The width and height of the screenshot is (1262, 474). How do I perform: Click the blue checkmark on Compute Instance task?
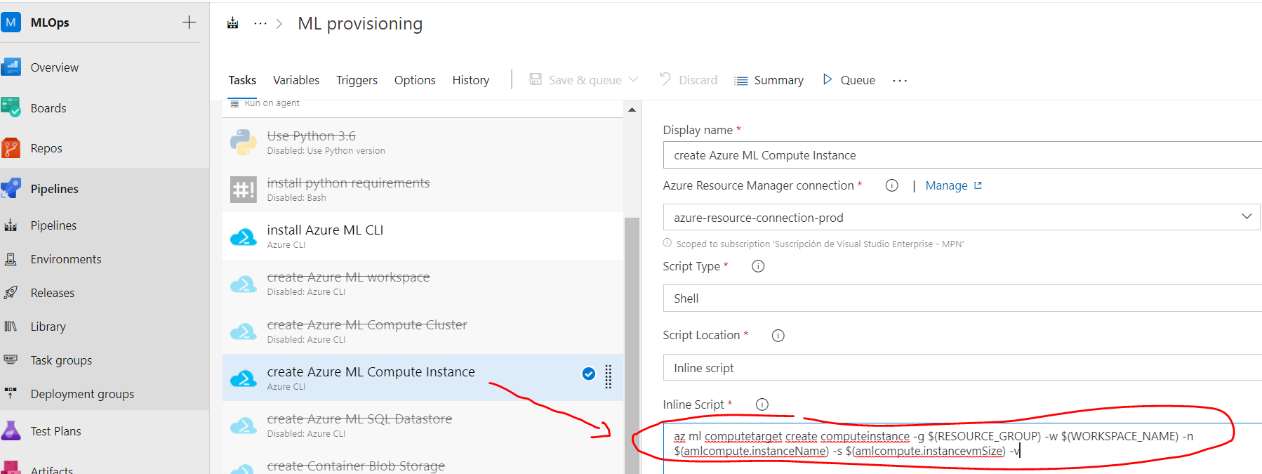(x=589, y=374)
